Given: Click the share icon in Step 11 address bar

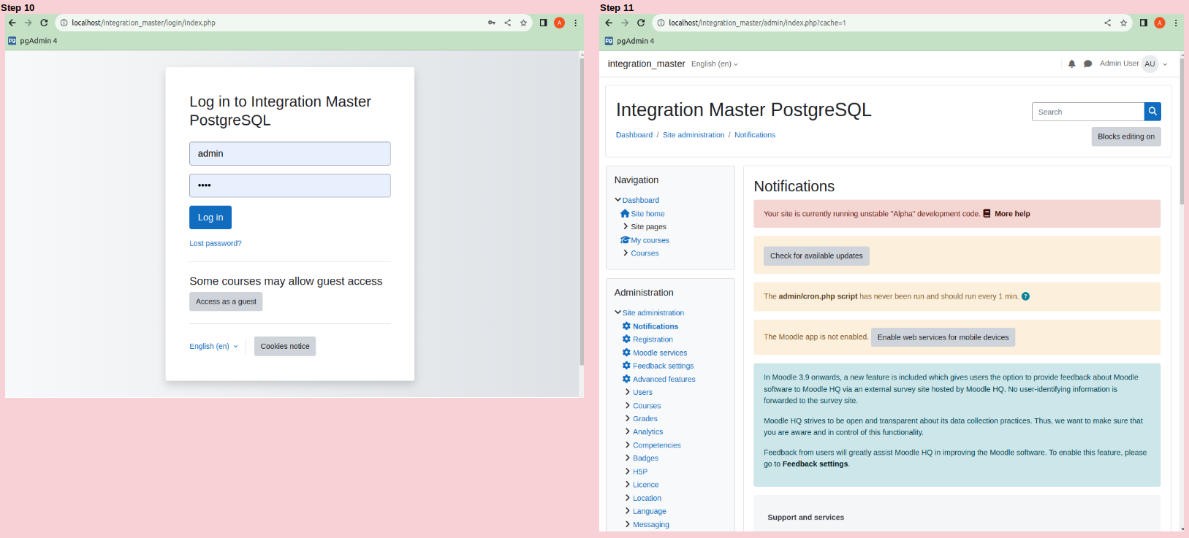Looking at the screenshot, I should (1107, 23).
